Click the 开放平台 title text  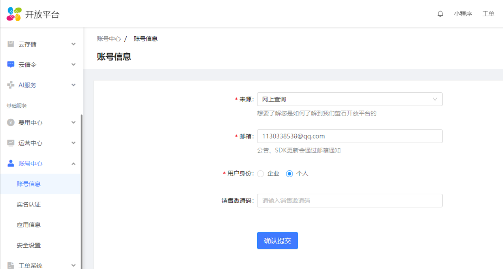tap(42, 15)
